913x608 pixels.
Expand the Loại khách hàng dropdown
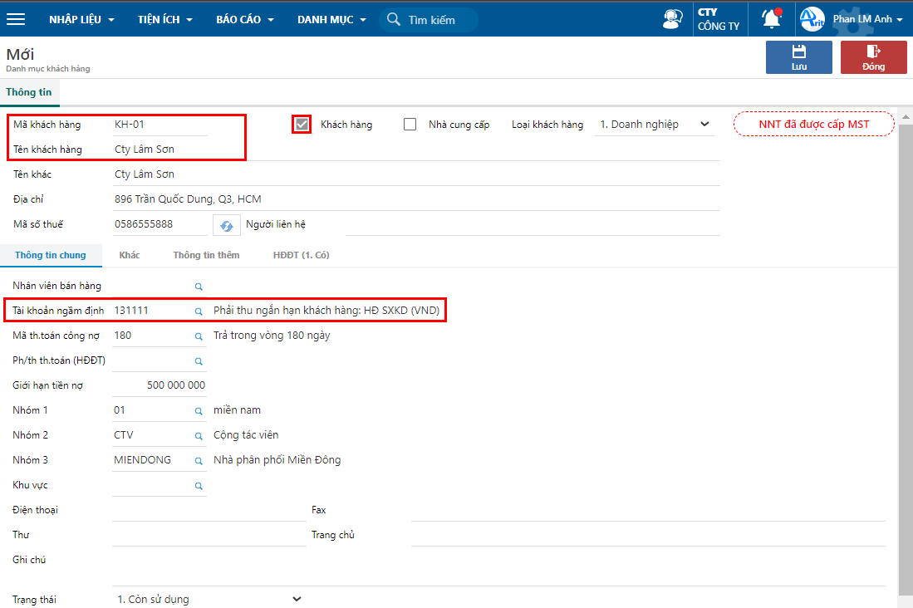(655, 125)
